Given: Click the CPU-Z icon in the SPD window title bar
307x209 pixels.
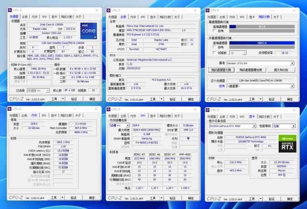Looking at the screenshot, I should [109, 109].
